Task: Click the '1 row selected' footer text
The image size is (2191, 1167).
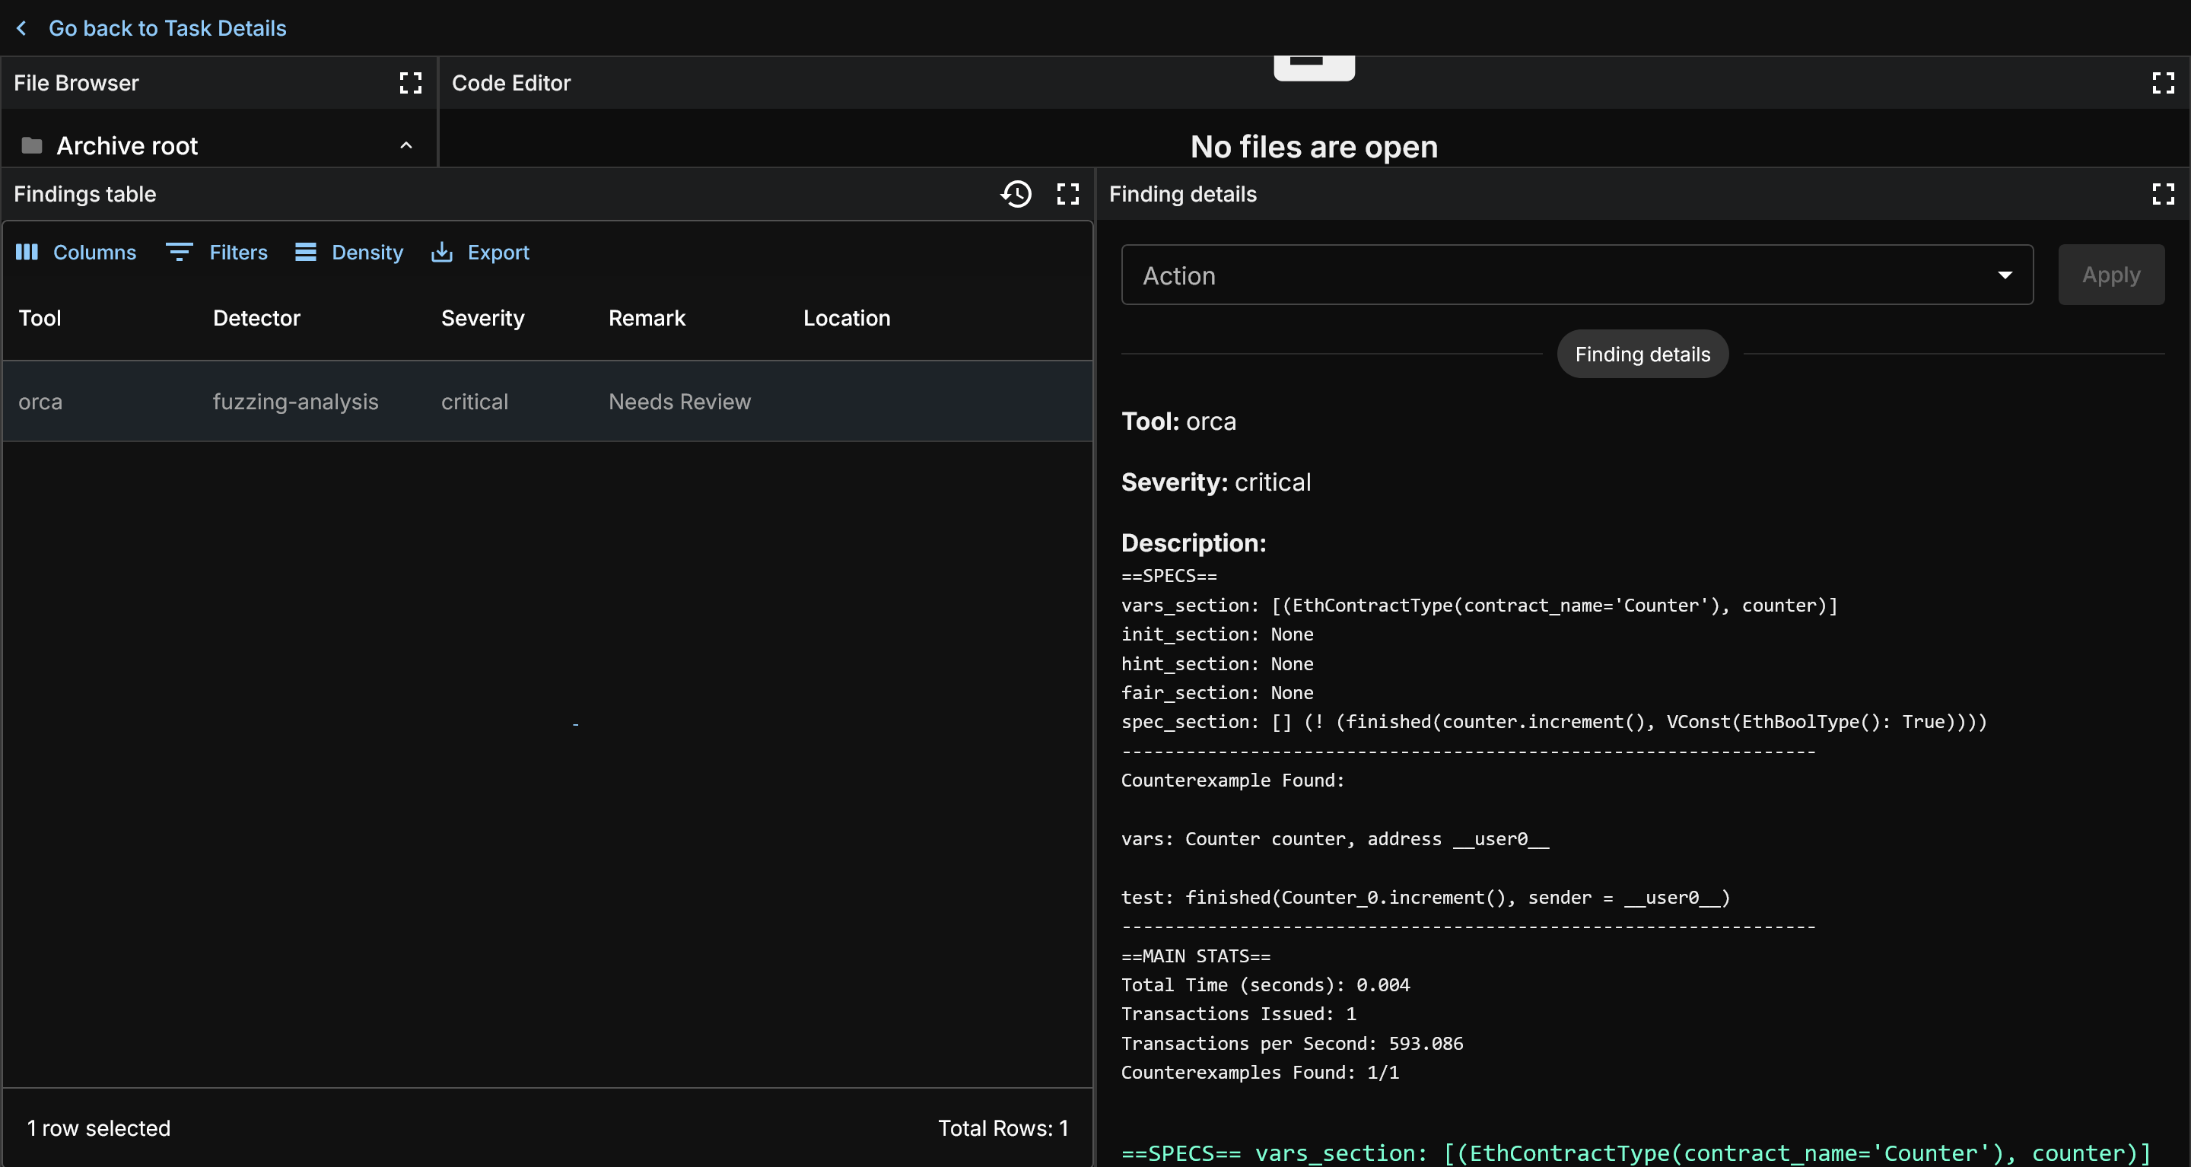Action: click(x=99, y=1128)
